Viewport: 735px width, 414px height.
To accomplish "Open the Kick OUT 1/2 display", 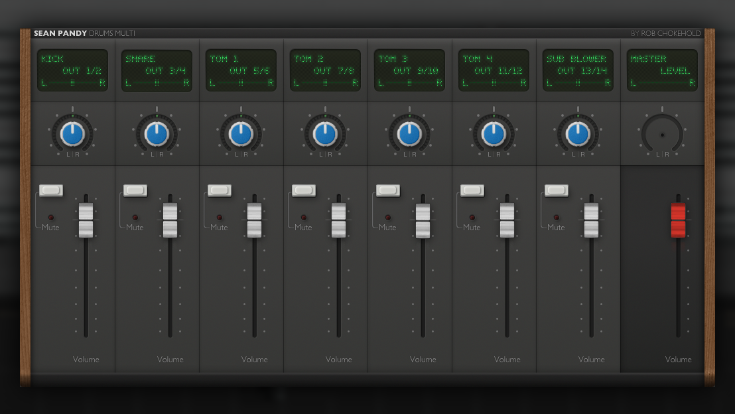I will click(x=72, y=70).
